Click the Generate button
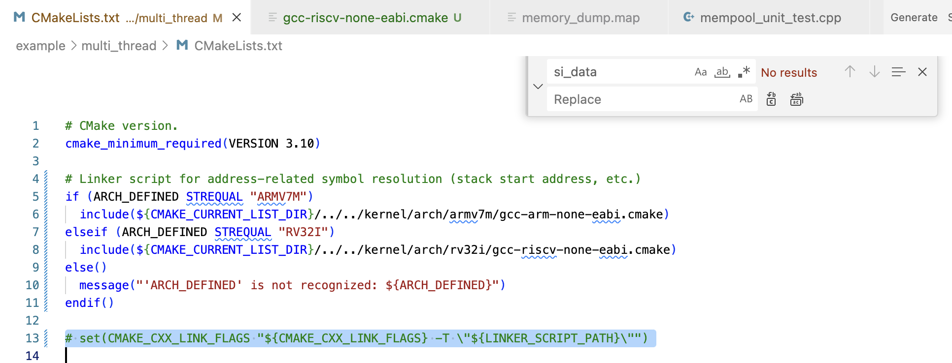The height and width of the screenshot is (363, 952). pos(914,18)
